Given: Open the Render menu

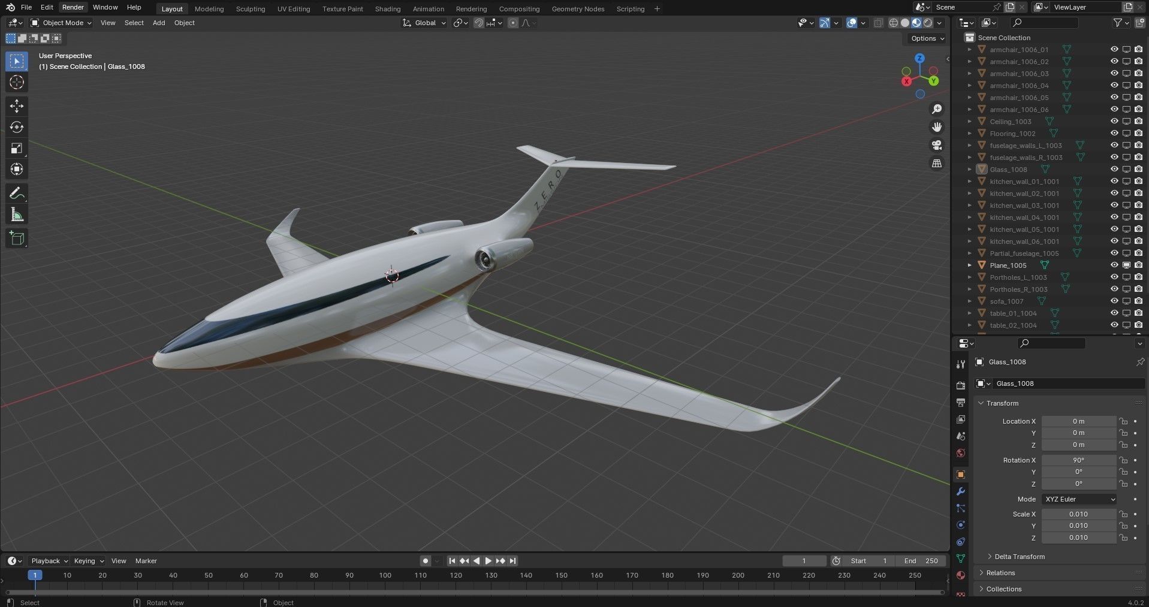Looking at the screenshot, I should pyautogui.click(x=73, y=7).
